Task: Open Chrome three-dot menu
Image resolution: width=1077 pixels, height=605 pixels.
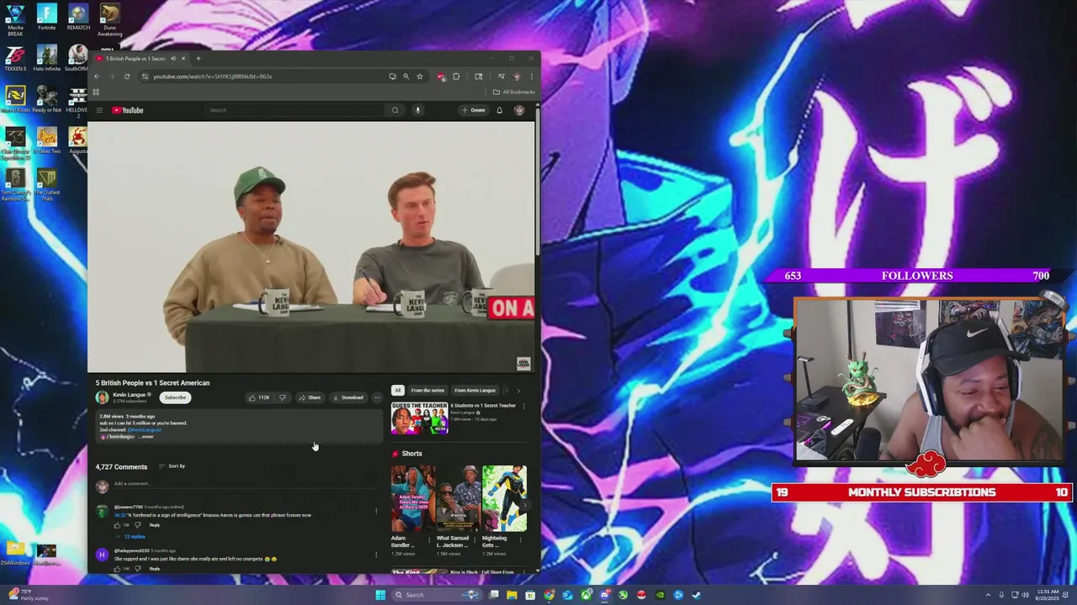Action: [531, 76]
